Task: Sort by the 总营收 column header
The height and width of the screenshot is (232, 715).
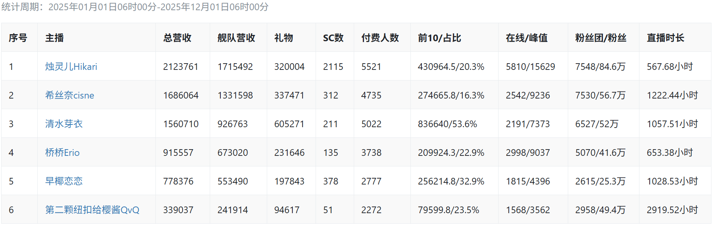Action: 177,38
